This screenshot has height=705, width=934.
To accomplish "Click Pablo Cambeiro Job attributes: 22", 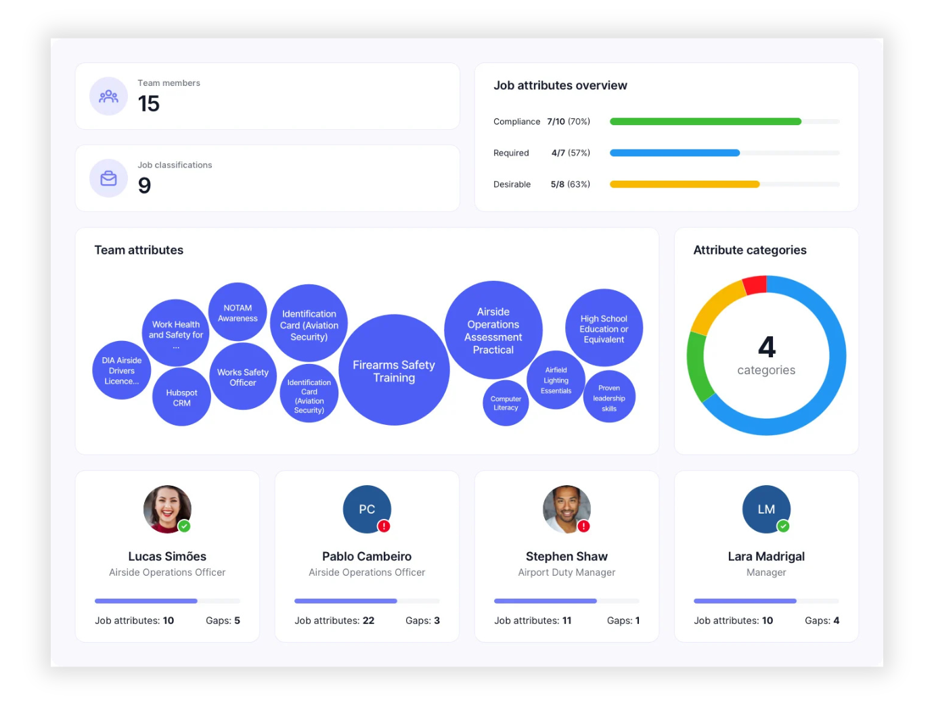I will pos(334,620).
